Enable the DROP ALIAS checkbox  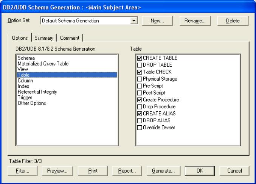tap(140, 121)
